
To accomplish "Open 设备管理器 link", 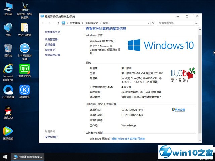I will 51,40.
